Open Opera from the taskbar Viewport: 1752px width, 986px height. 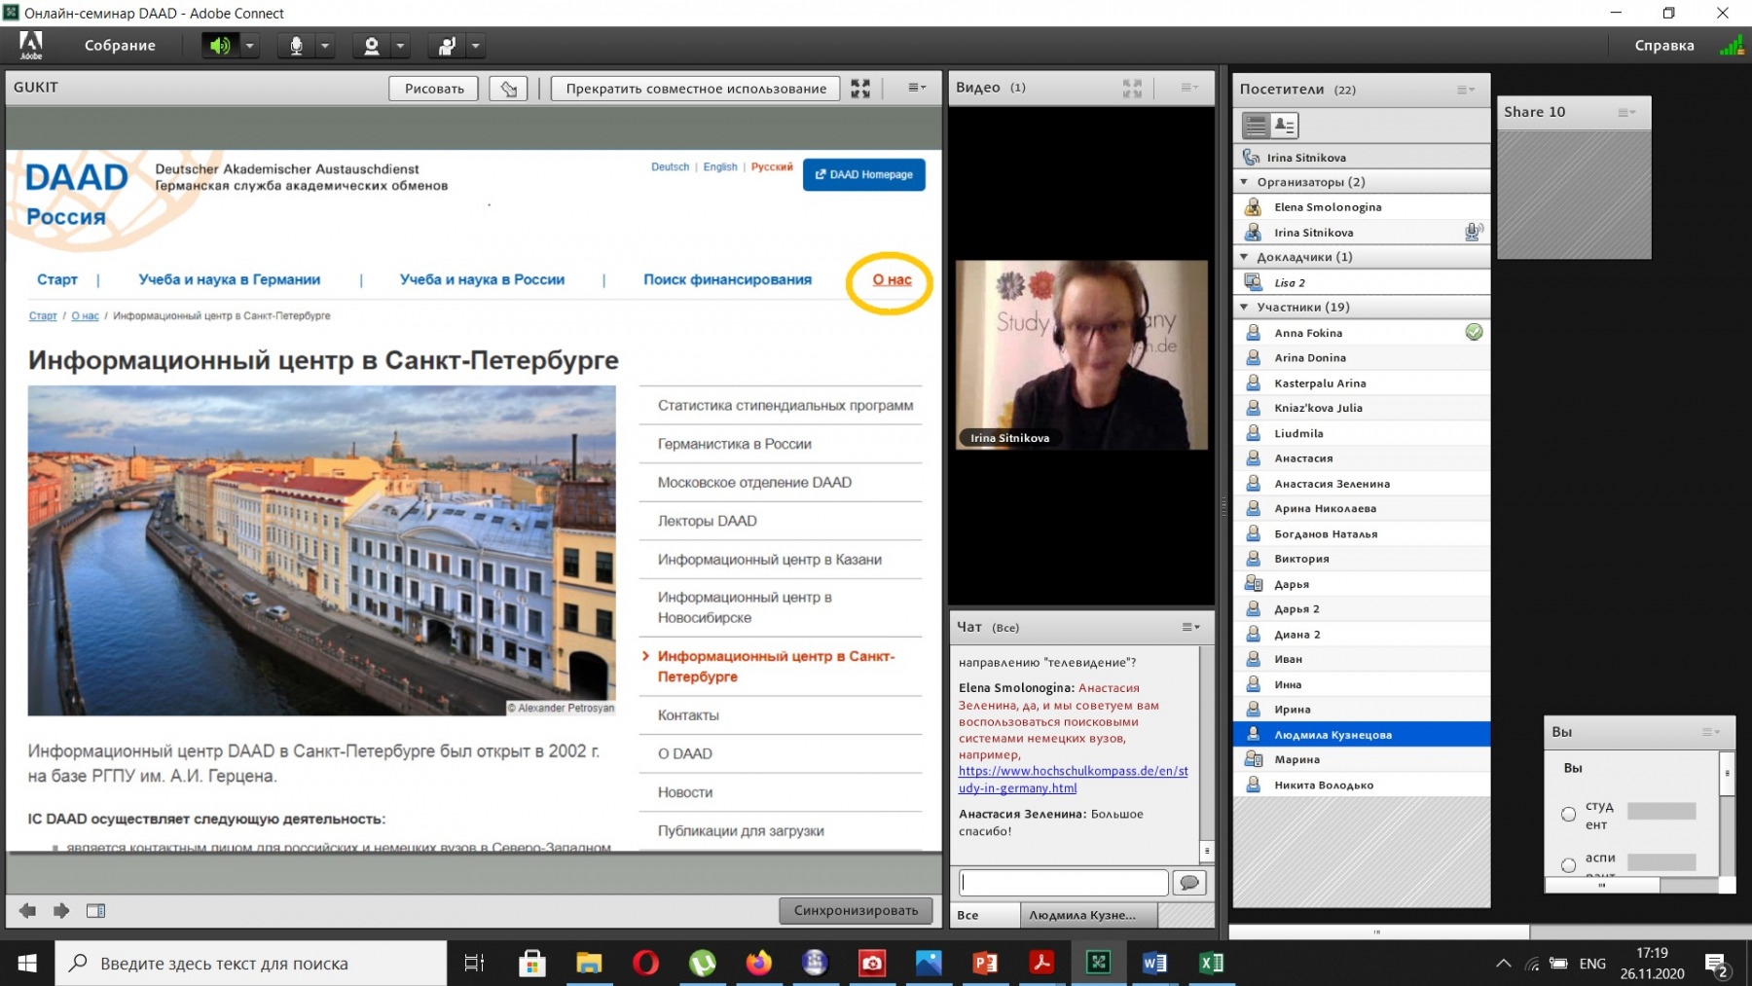click(x=645, y=963)
